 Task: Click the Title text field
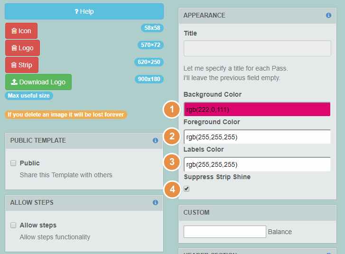point(257,48)
